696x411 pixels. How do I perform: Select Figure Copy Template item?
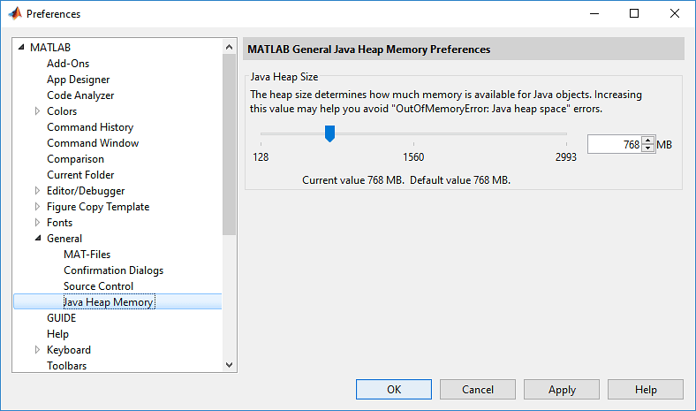(x=98, y=207)
